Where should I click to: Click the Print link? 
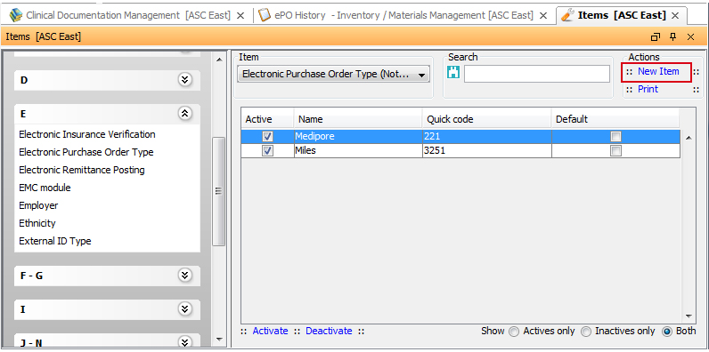pyautogui.click(x=648, y=90)
